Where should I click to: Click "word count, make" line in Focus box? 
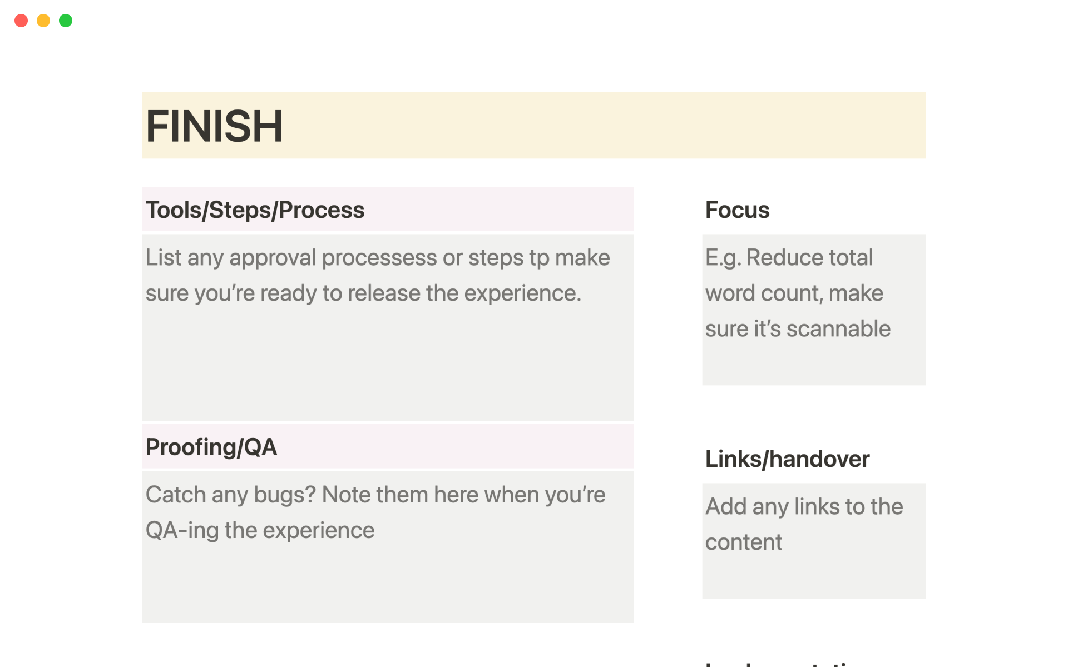coord(794,293)
